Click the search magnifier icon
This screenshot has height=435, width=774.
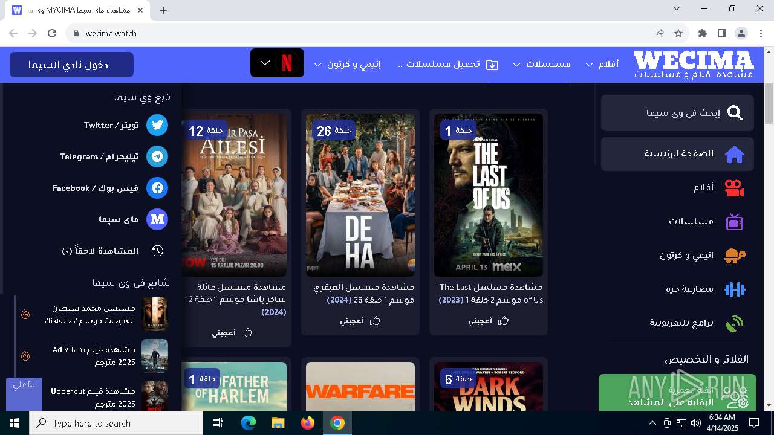pos(735,113)
